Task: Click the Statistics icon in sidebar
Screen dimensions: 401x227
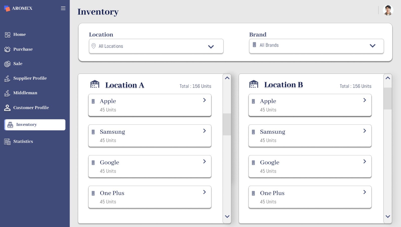Action: coord(7,142)
